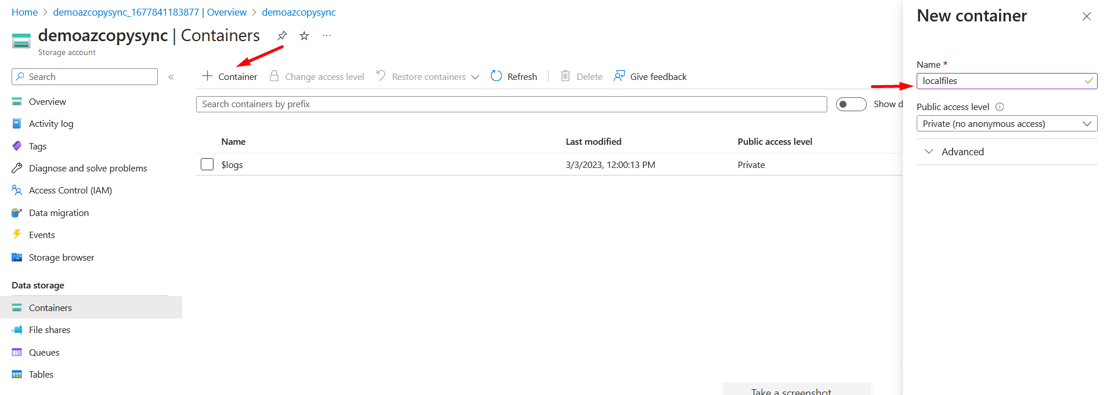Click the Events lightning icon
This screenshot has height=395, width=1111.
[17, 235]
